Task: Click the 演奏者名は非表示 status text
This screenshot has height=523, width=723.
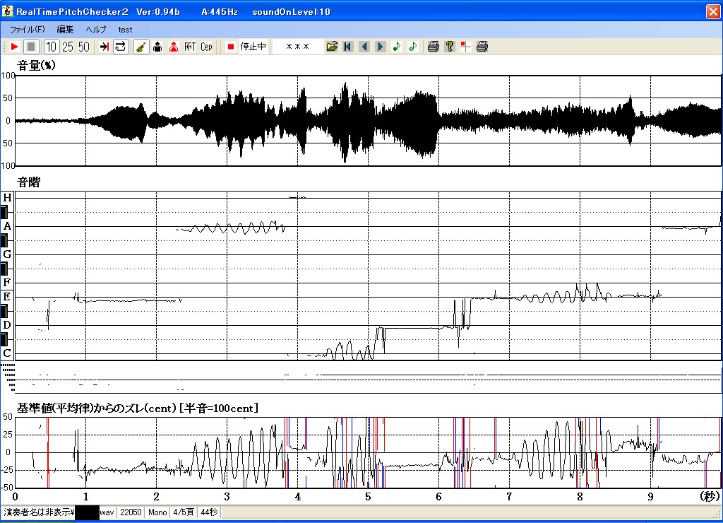Action: point(40,512)
